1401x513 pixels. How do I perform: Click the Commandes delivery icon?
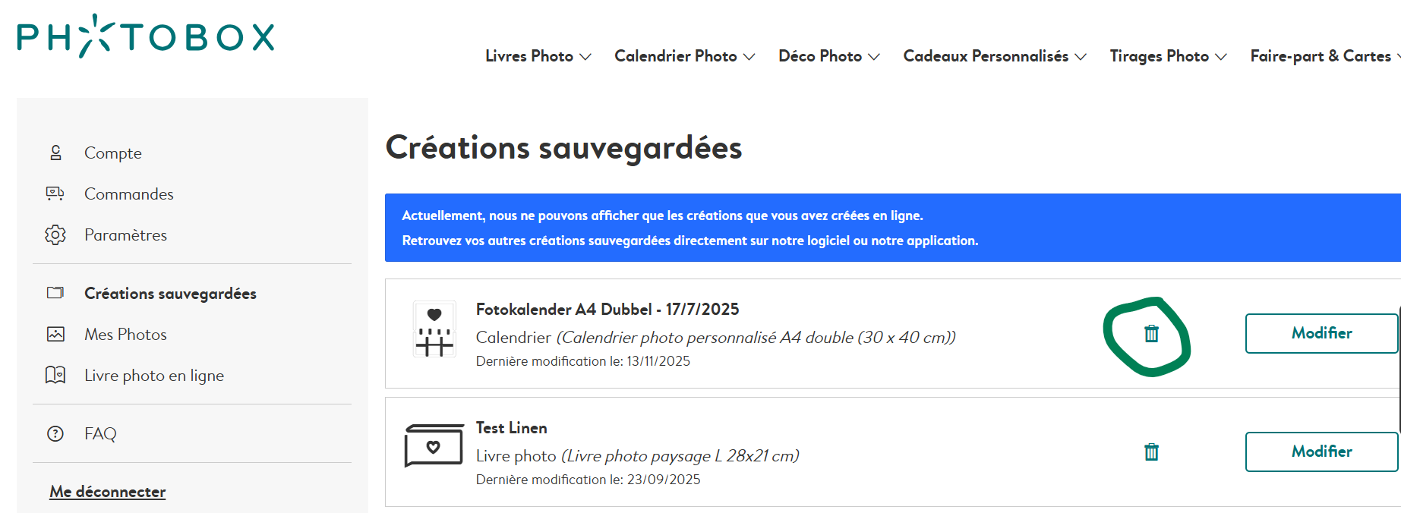coord(55,194)
